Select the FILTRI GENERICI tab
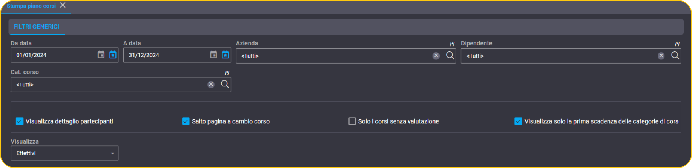Screen dimensions: 692x168 37,27
